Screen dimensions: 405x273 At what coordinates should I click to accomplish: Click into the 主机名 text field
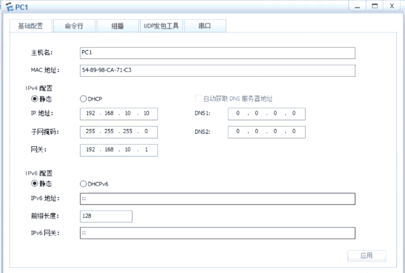[x=218, y=53]
